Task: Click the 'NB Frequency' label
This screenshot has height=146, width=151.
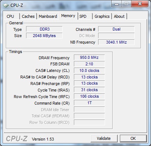Action: (83, 42)
